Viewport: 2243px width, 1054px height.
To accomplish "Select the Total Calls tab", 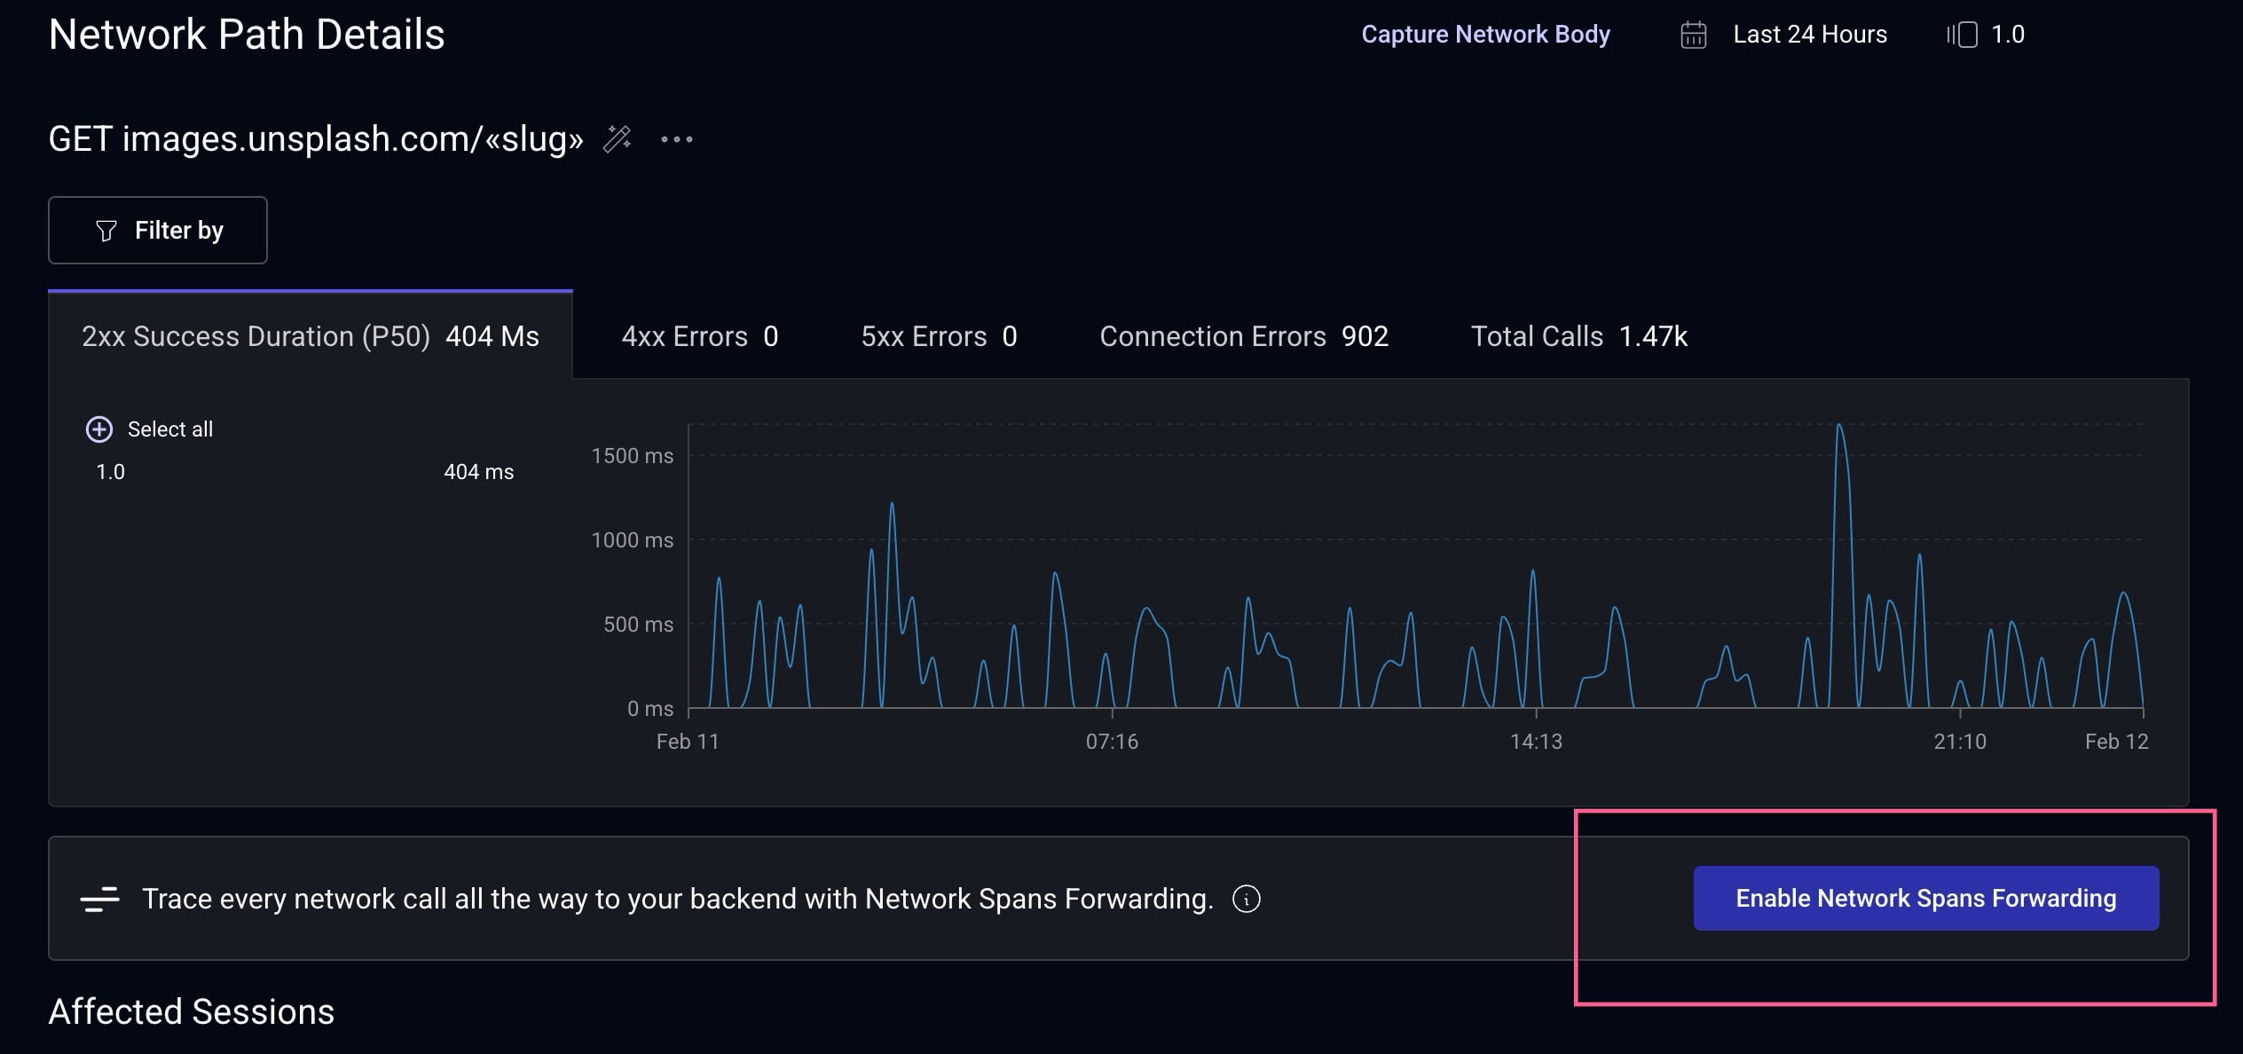I will (x=1578, y=336).
